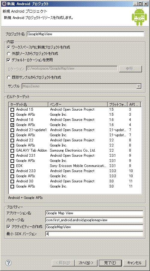150x271 pixels.
Task: Sort by API column header
Action: click(x=134, y=104)
